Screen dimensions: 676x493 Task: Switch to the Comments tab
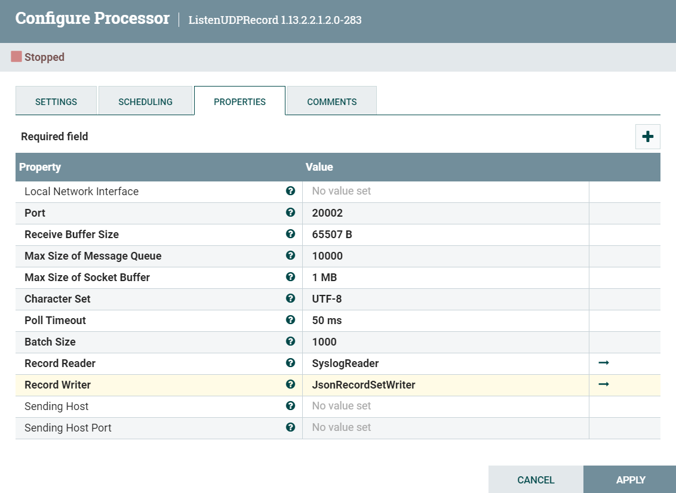click(331, 101)
